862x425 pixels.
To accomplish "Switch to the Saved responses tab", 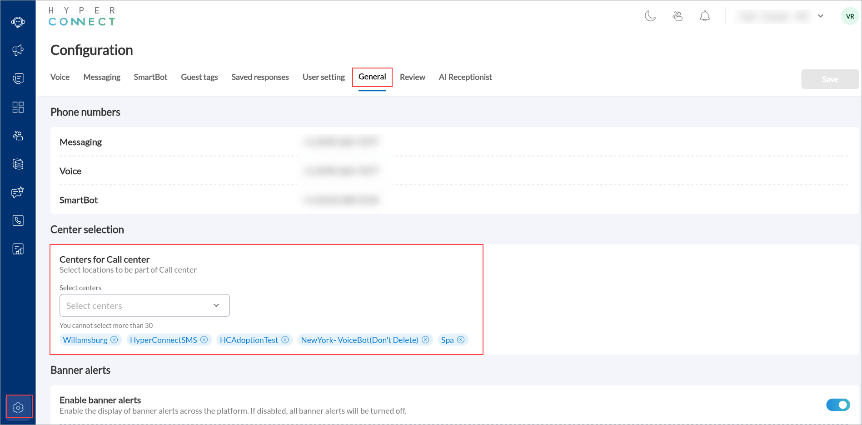I will 260,77.
